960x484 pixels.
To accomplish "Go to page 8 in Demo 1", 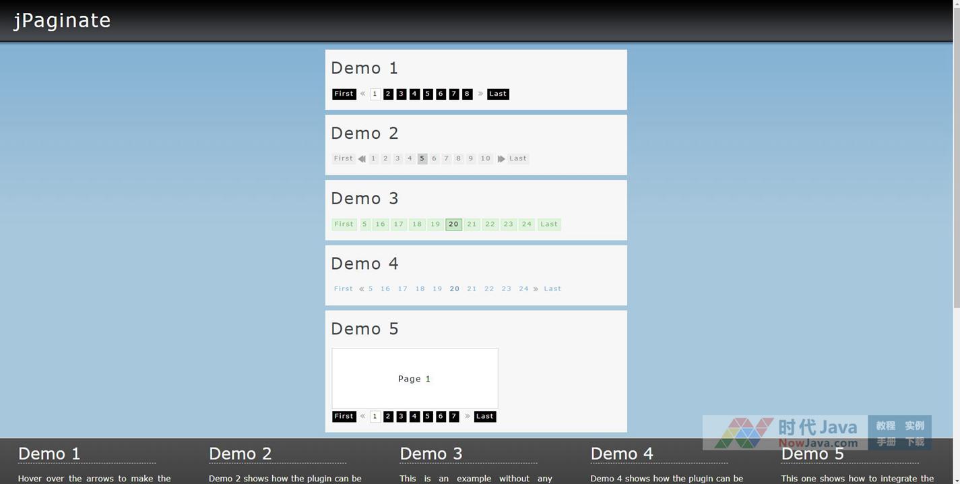I will 467,94.
